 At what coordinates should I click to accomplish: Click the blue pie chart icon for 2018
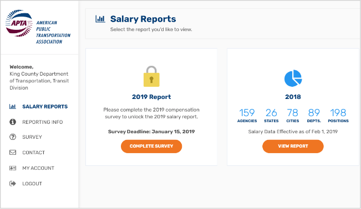coord(293,79)
